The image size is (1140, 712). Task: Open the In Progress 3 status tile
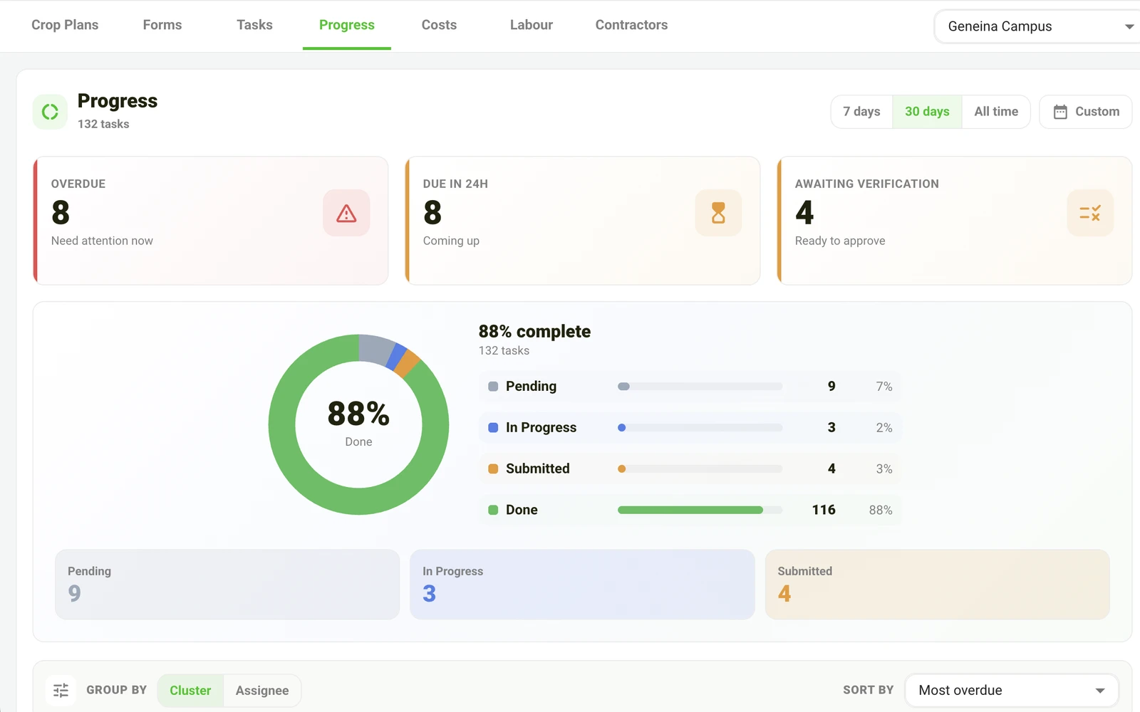coord(582,584)
